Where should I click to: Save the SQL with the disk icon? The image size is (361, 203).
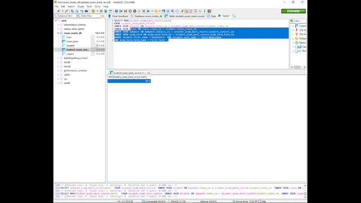pos(164,11)
